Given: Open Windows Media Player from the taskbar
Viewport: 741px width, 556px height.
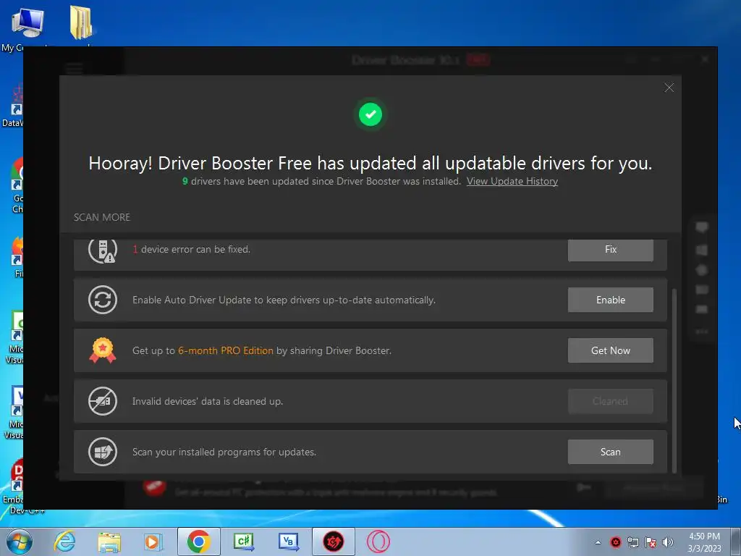Looking at the screenshot, I should click(153, 542).
